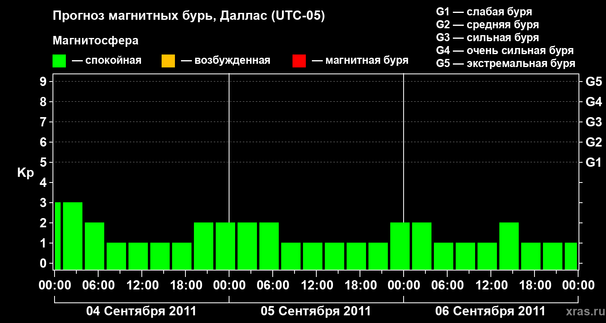Click the '— возбужденная' legend label
Viewport: 606px width, 323px height.
(225, 61)
